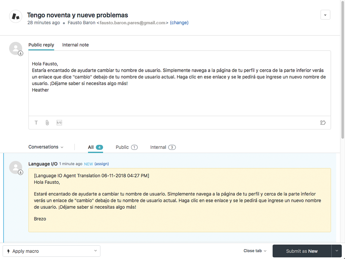Click the requester (change) link
345x259 pixels.
click(179, 23)
